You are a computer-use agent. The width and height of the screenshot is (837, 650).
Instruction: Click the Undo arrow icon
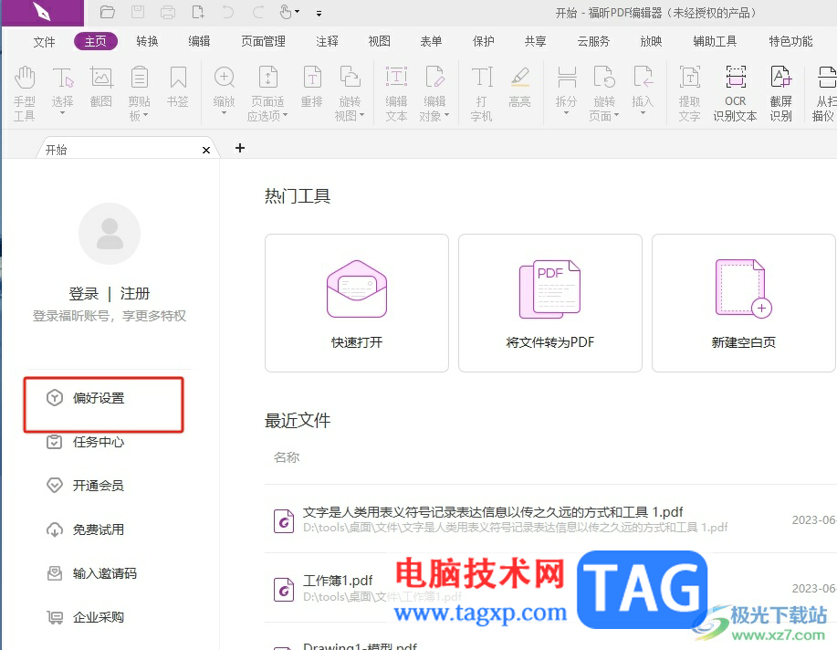coord(228,12)
